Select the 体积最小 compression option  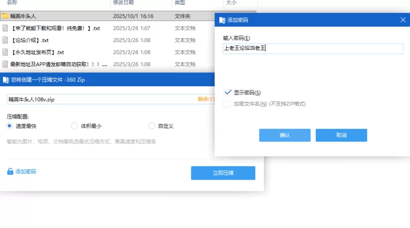click(74, 126)
